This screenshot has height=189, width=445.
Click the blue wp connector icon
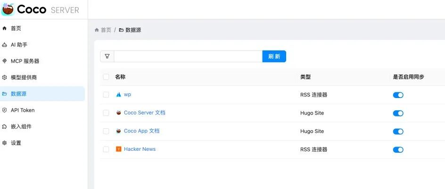[x=119, y=95]
